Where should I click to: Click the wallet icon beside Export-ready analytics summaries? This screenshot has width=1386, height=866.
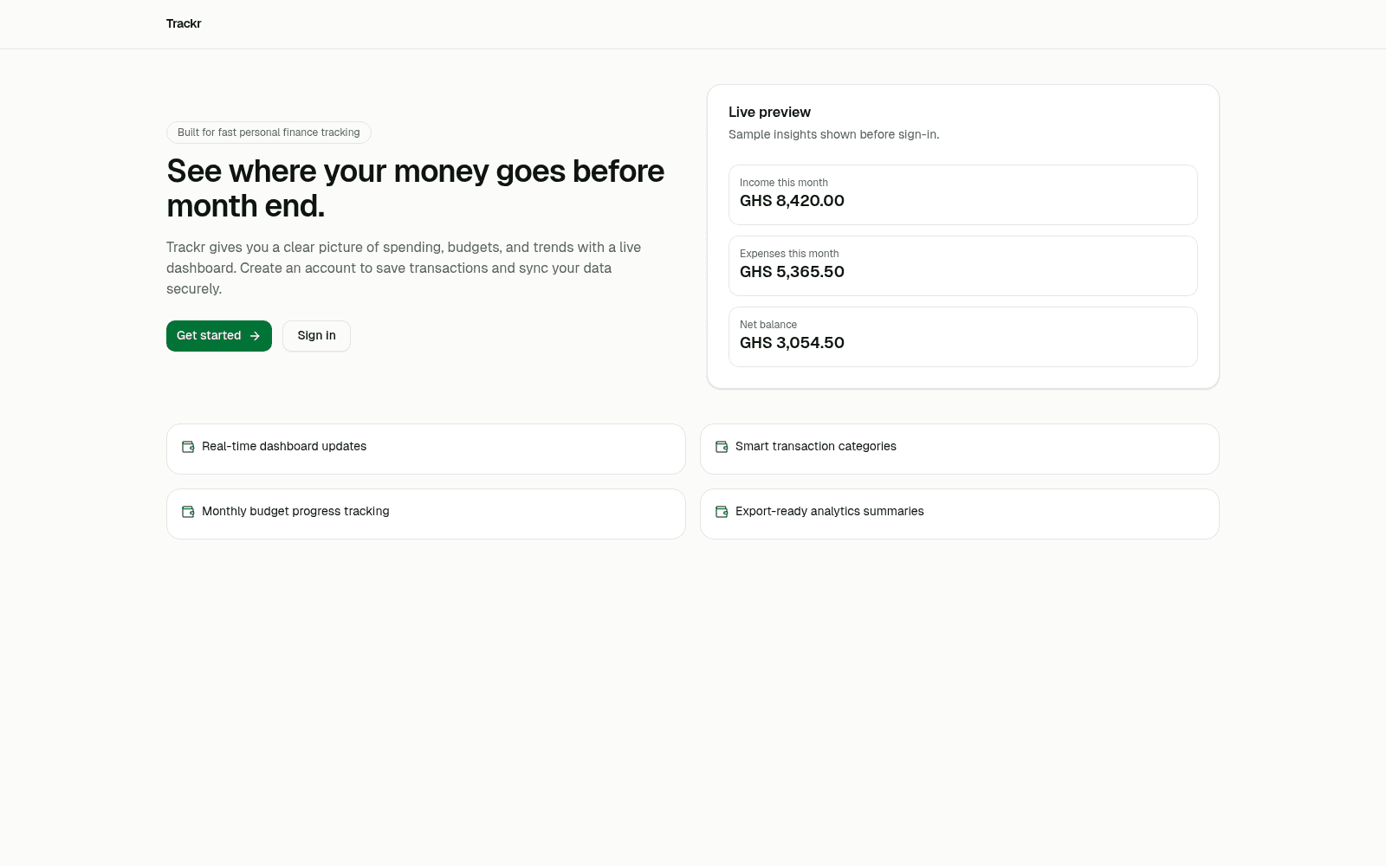click(722, 512)
